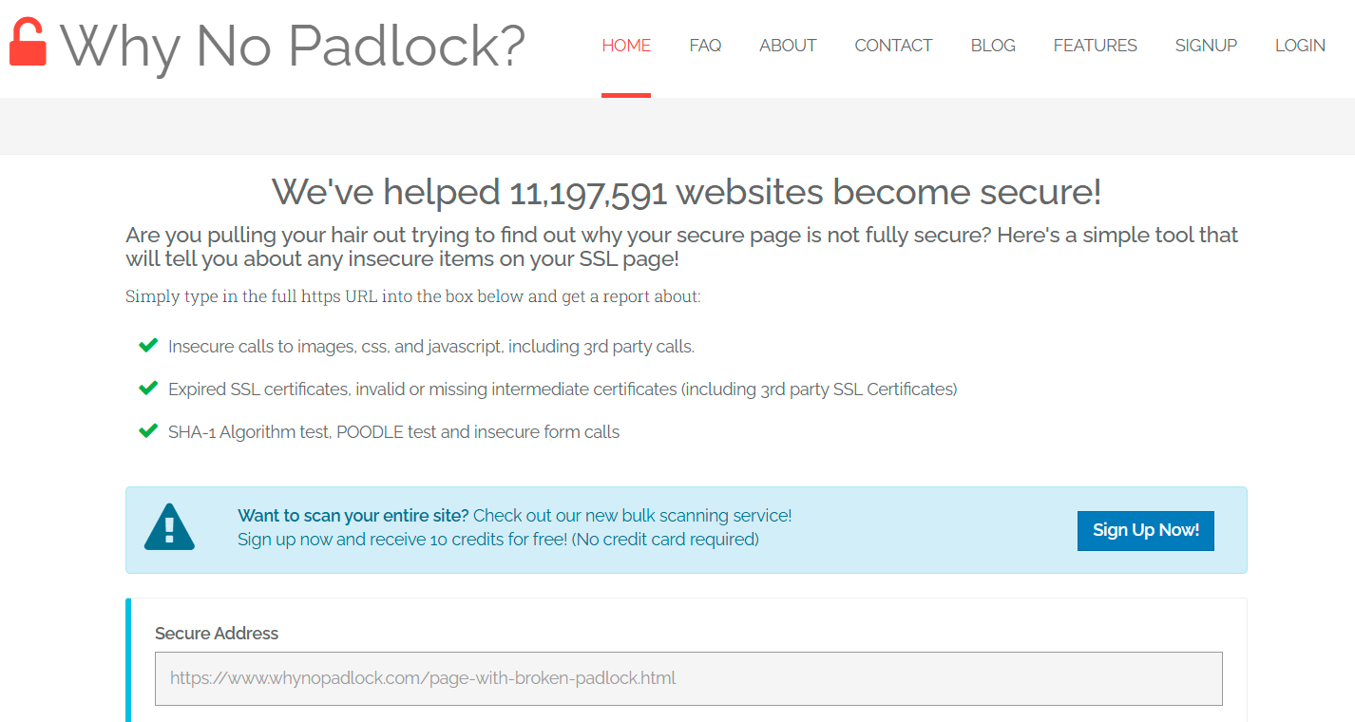Open the HOME menu item
The height and width of the screenshot is (722, 1355).
coord(626,46)
